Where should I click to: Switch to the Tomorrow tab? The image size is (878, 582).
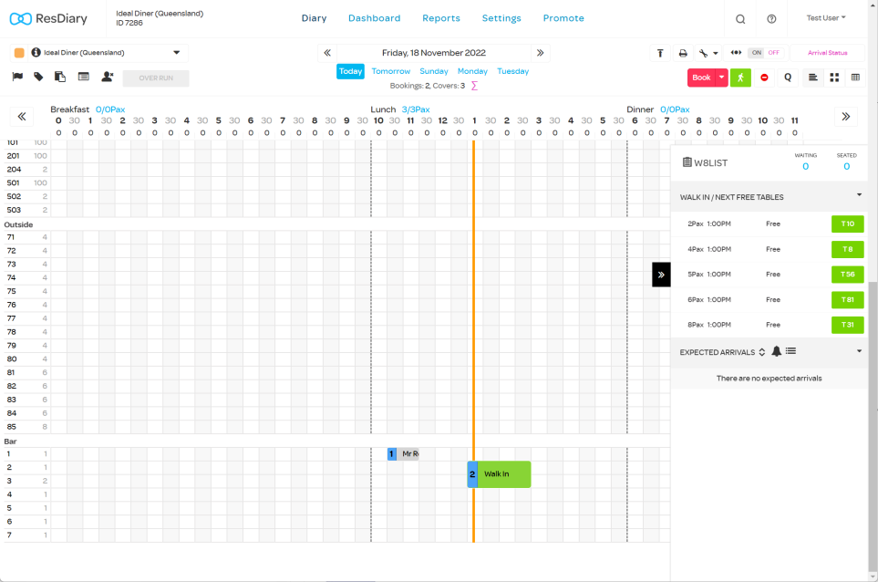(390, 70)
